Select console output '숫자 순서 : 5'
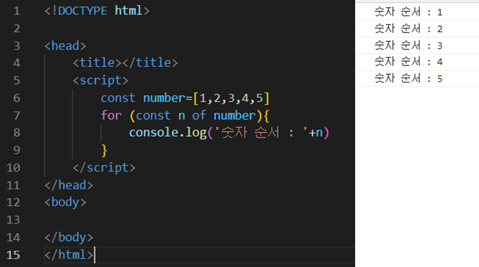The width and height of the screenshot is (479, 267). click(x=409, y=79)
